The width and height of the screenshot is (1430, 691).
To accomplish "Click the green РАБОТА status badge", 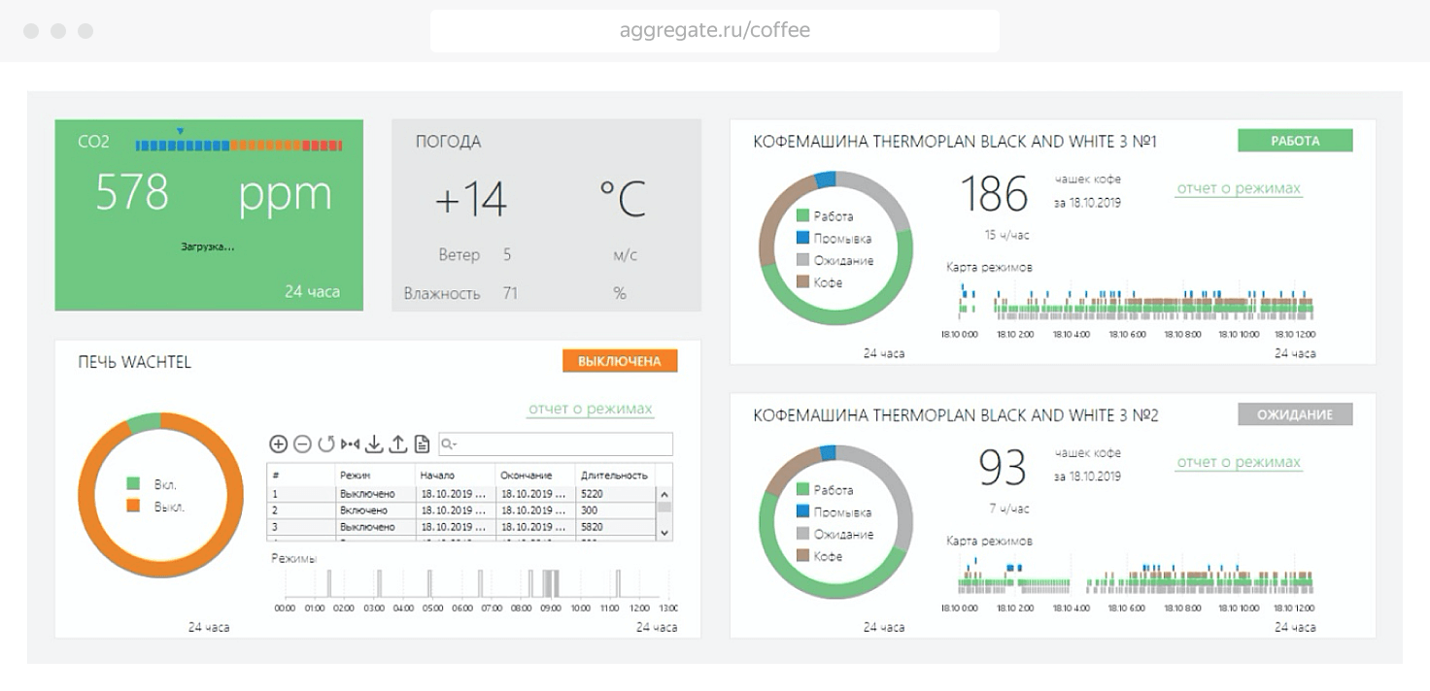I will click(1295, 141).
